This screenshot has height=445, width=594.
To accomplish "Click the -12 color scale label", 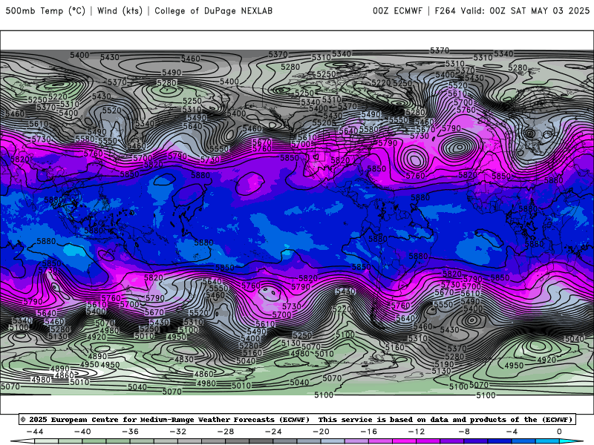I will tap(417, 432).
